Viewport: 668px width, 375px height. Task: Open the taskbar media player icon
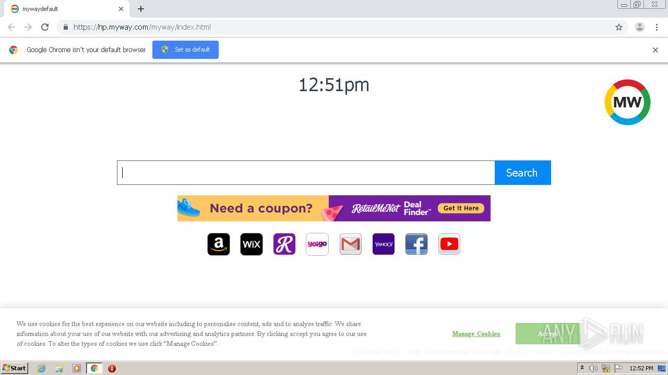pos(77,368)
